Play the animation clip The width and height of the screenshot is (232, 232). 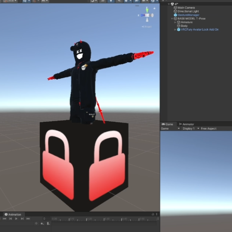[x=16, y=219]
